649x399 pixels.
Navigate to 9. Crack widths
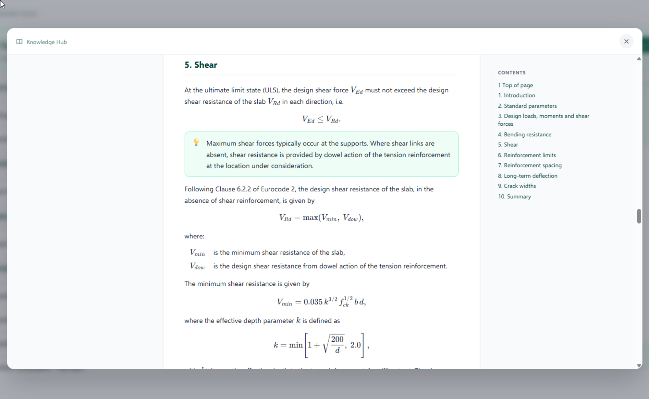[517, 186]
